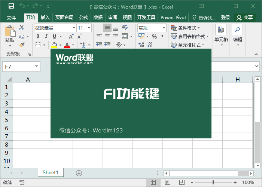Click Merge and Center icon

tap(125, 36)
